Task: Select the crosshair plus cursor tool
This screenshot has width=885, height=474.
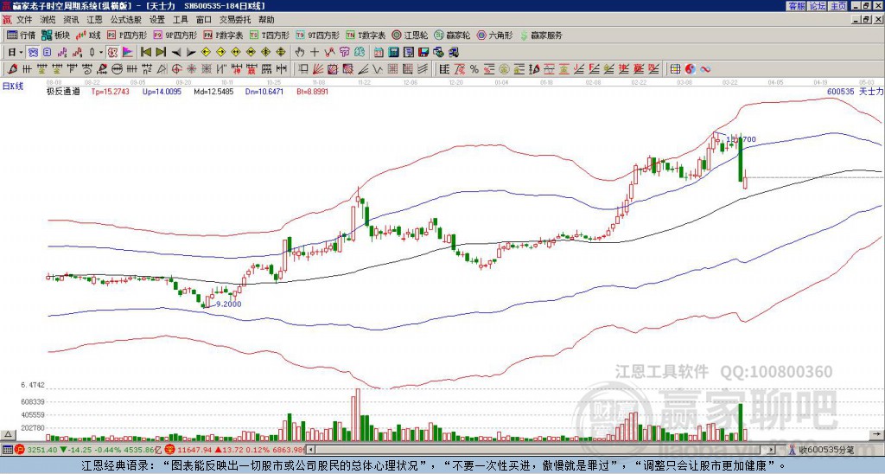Action: pyautogui.click(x=315, y=53)
